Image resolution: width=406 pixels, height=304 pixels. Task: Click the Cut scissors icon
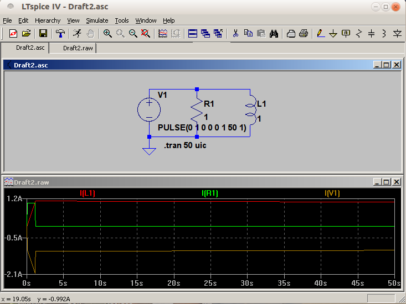tap(235, 33)
